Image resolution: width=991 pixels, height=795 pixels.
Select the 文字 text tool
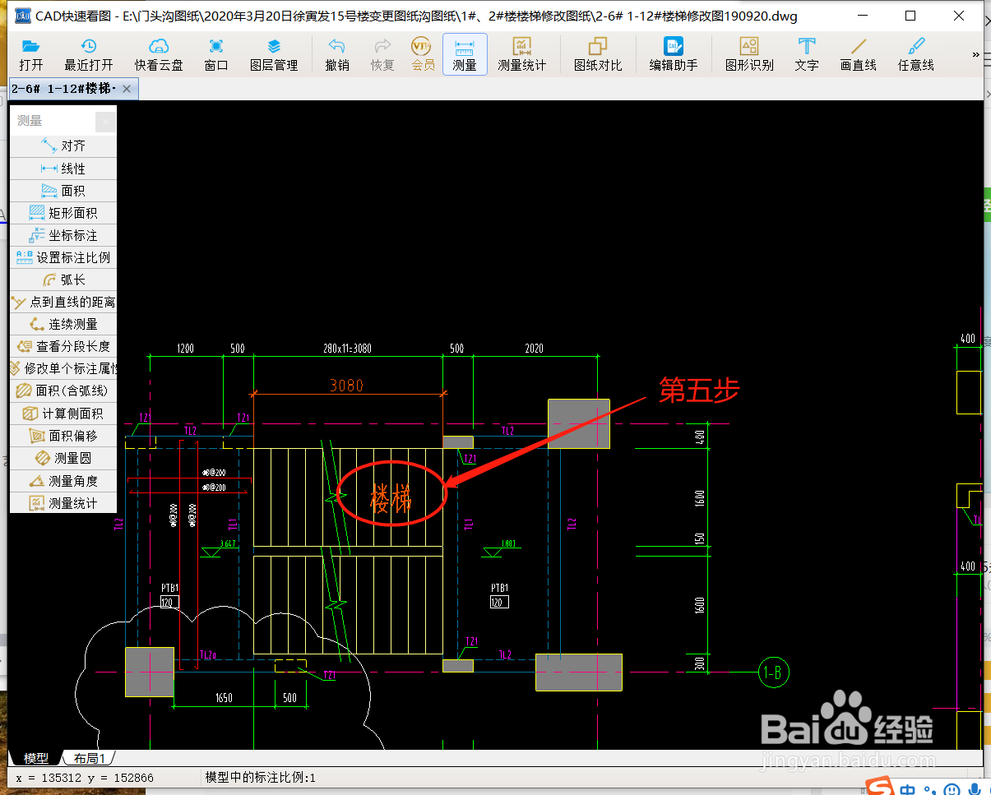click(x=807, y=55)
